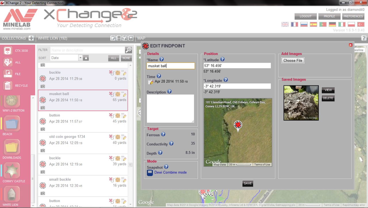Click the findpoint list scrollbar up arrow
368x208 pixels.
[130, 66]
